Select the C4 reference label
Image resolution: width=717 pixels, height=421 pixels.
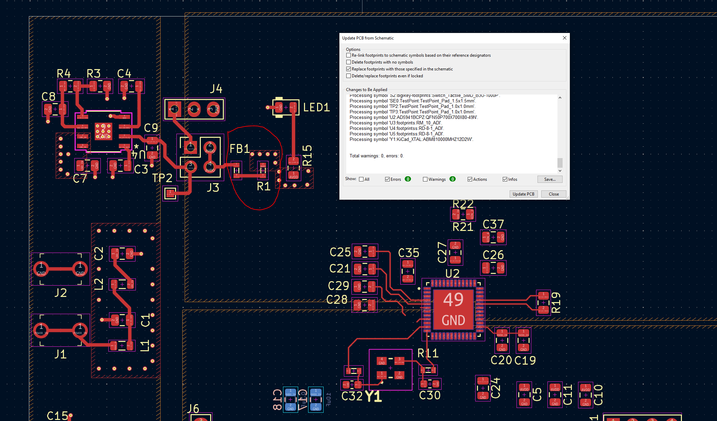(x=124, y=74)
